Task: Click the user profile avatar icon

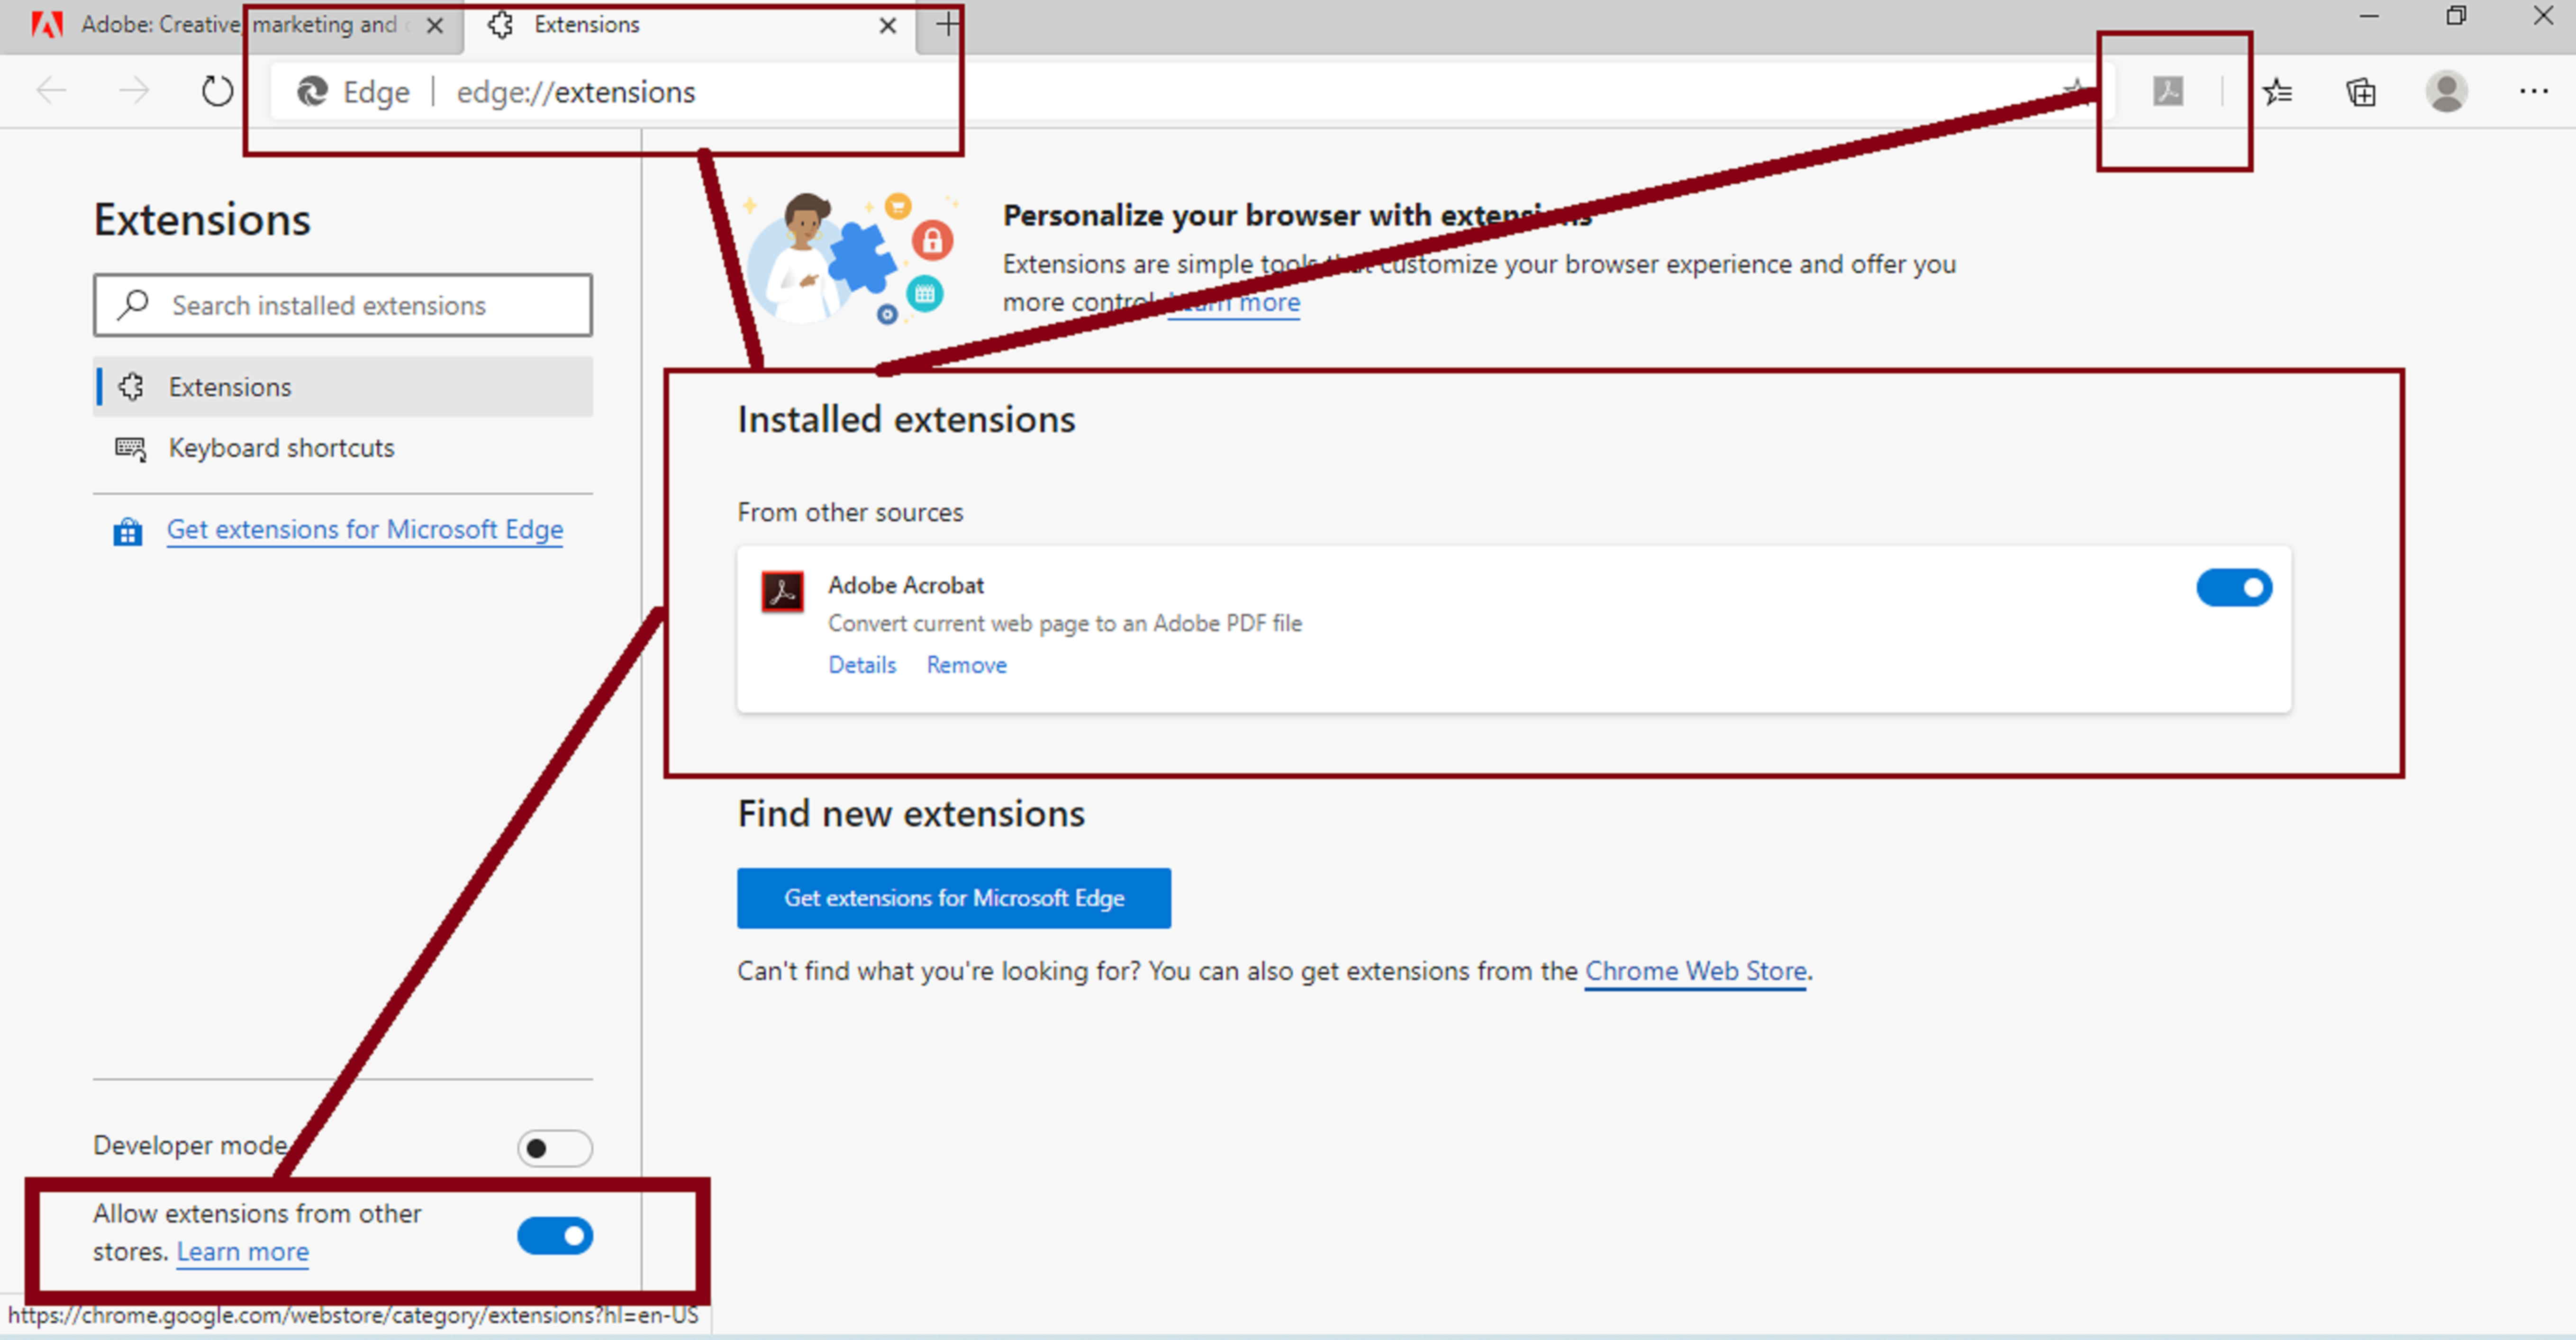Action: tap(2446, 92)
